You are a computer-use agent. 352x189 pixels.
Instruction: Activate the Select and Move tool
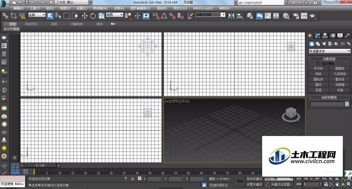[85, 16]
